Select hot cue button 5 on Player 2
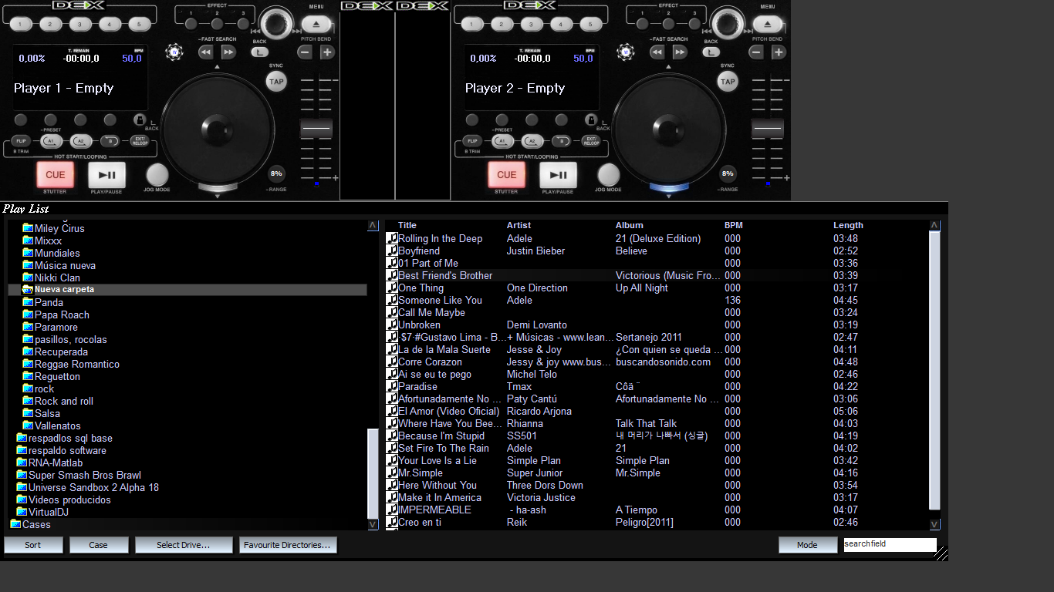The width and height of the screenshot is (1054, 592). (591, 24)
